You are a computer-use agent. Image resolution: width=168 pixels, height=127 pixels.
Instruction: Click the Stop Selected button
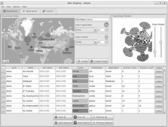(x=82, y=123)
